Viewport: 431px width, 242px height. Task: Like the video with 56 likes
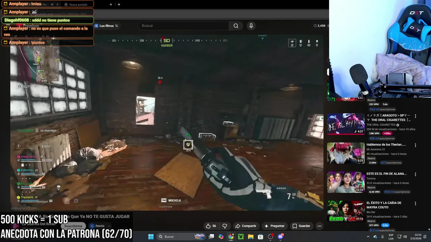211,226
